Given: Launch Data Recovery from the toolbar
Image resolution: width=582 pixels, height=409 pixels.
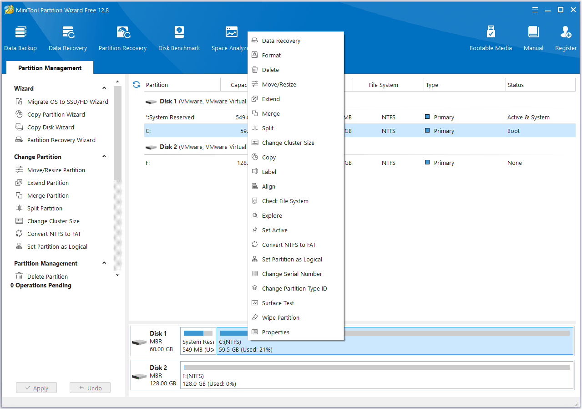Looking at the screenshot, I should (68, 38).
